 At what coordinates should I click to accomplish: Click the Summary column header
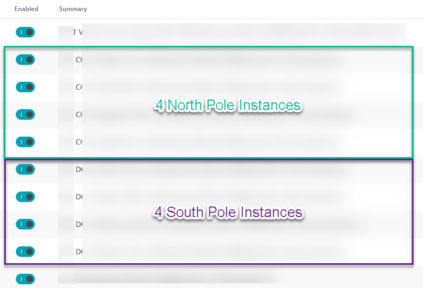[73, 9]
